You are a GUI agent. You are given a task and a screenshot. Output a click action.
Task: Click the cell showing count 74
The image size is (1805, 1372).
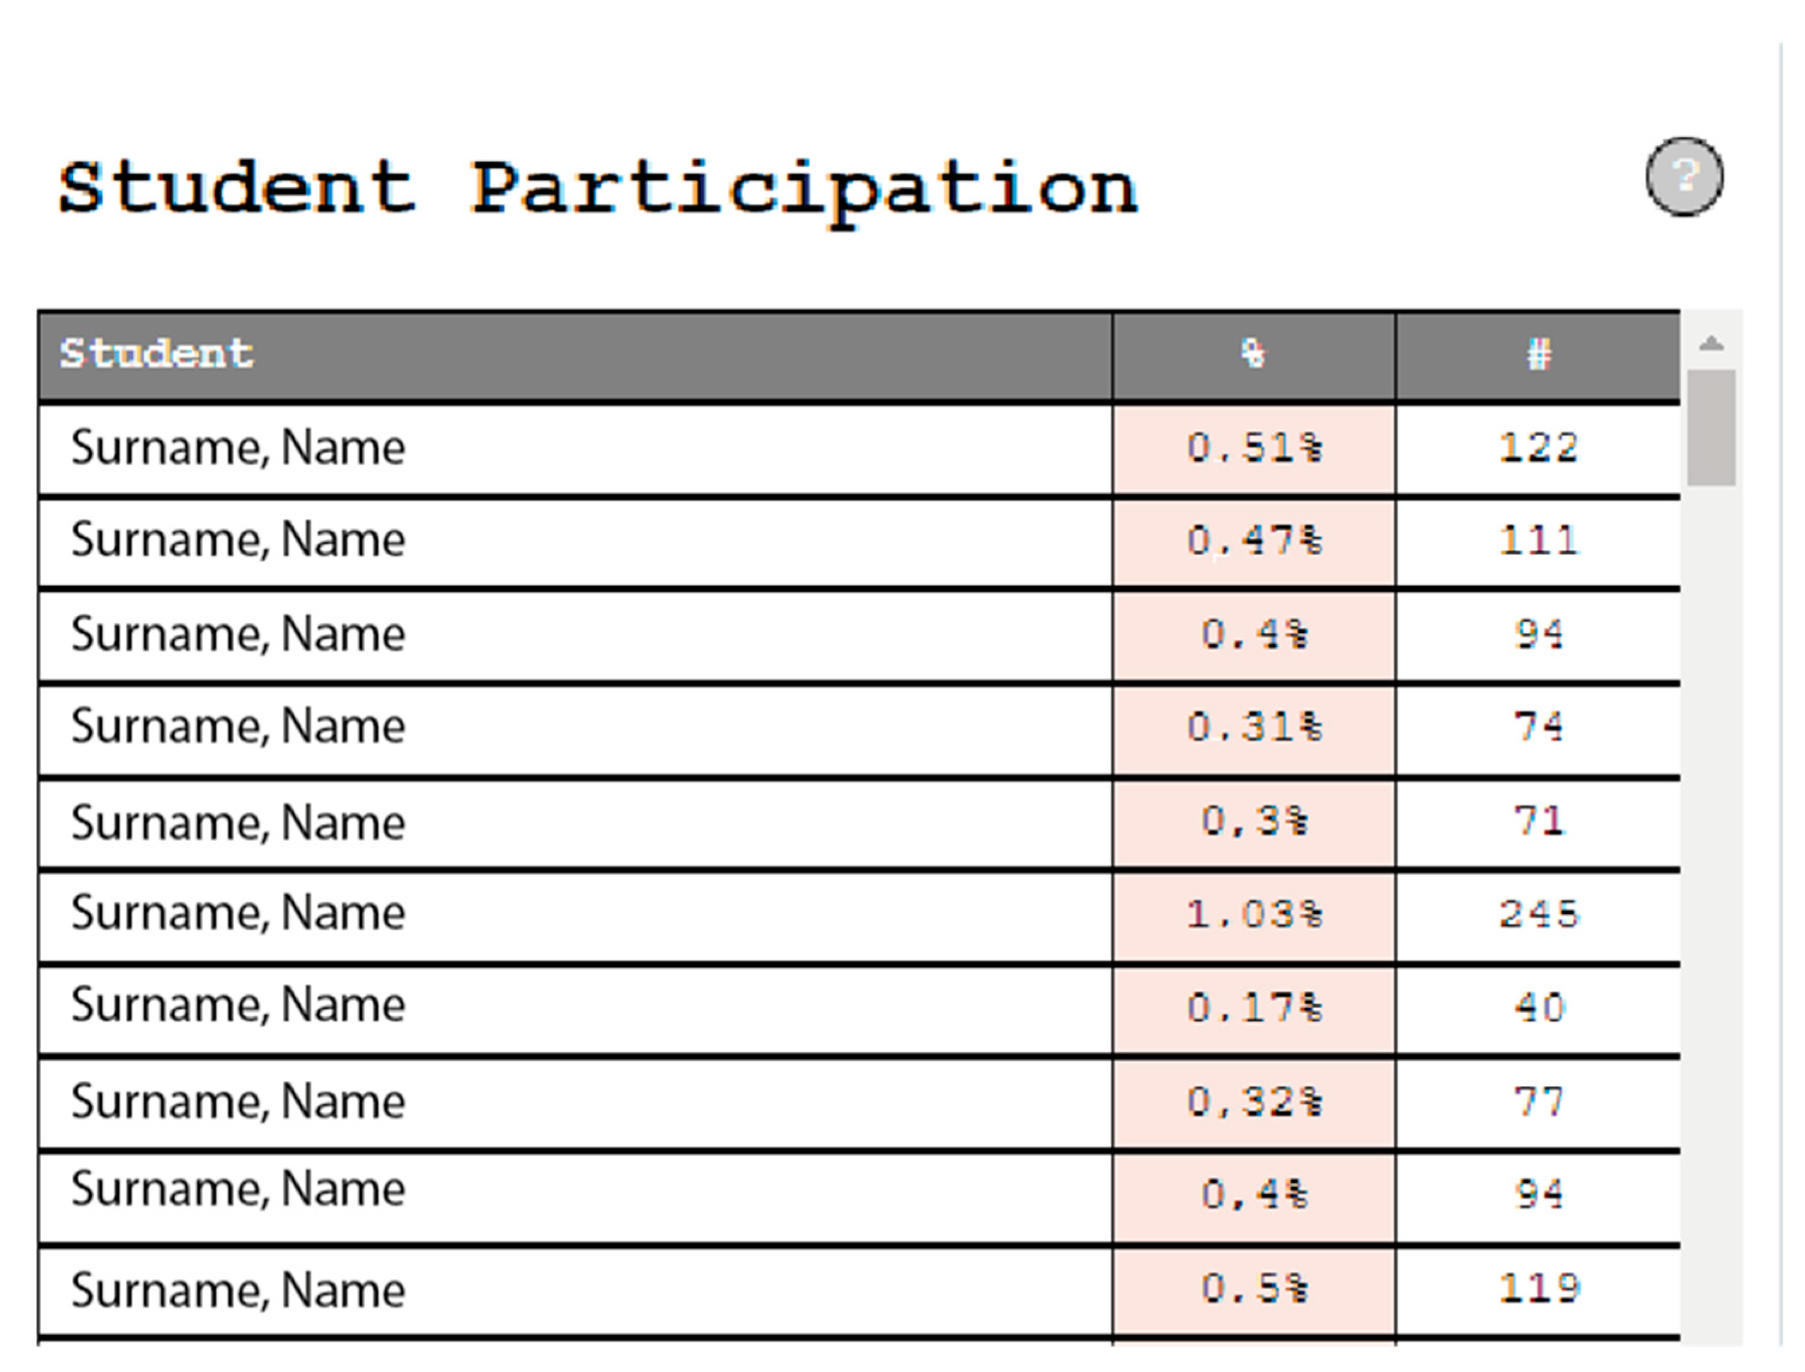point(1538,727)
